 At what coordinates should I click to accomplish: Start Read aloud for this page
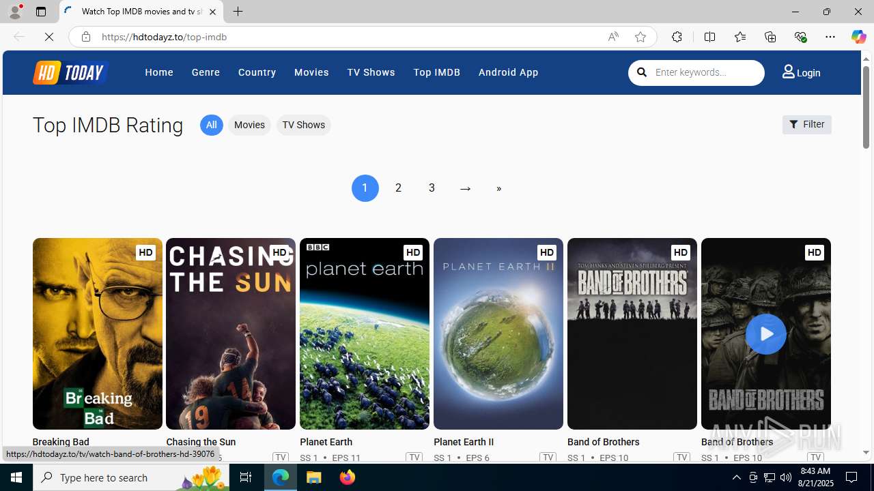(x=613, y=37)
